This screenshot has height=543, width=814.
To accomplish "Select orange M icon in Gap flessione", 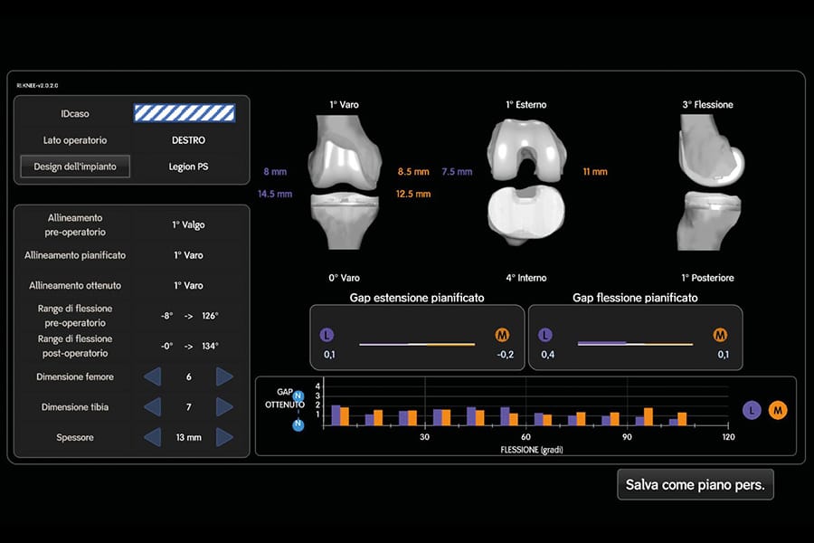I will click(721, 336).
